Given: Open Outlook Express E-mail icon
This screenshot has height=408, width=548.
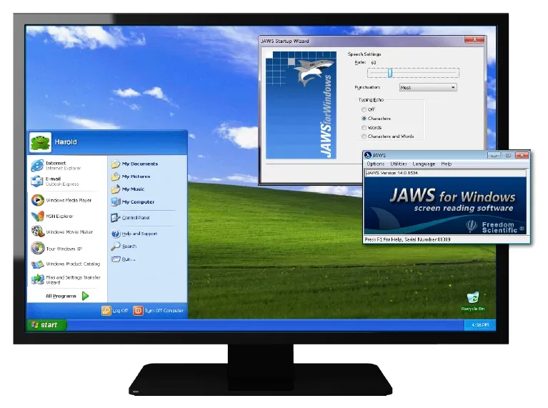Looking at the screenshot, I should tap(37, 181).
